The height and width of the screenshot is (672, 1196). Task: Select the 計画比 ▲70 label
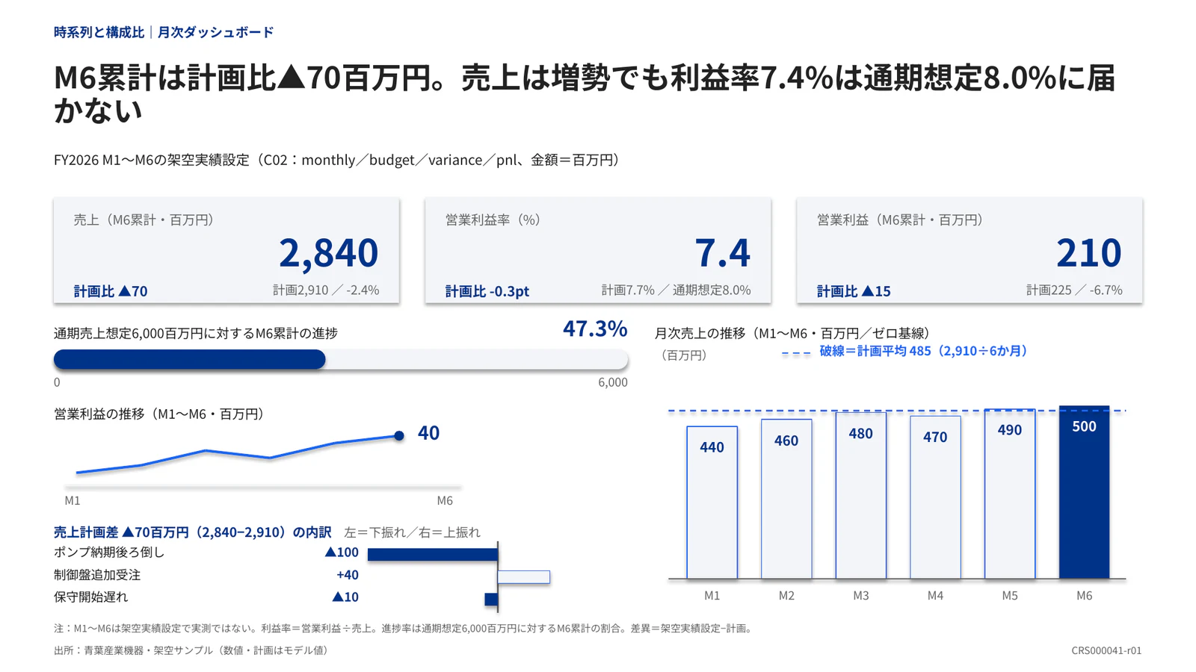click(111, 291)
